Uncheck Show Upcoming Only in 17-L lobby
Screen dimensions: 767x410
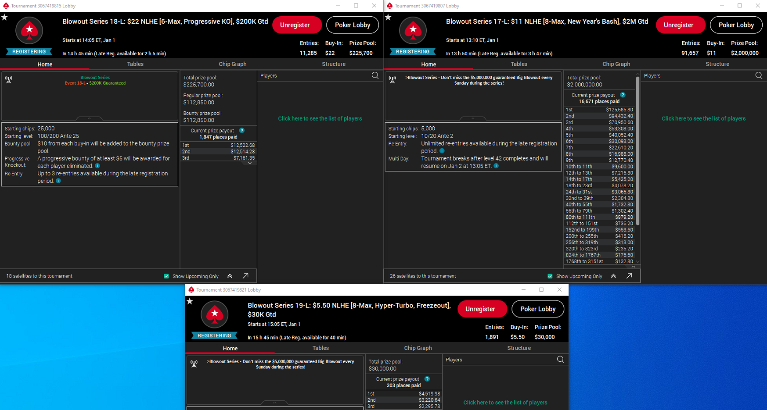tap(550, 276)
